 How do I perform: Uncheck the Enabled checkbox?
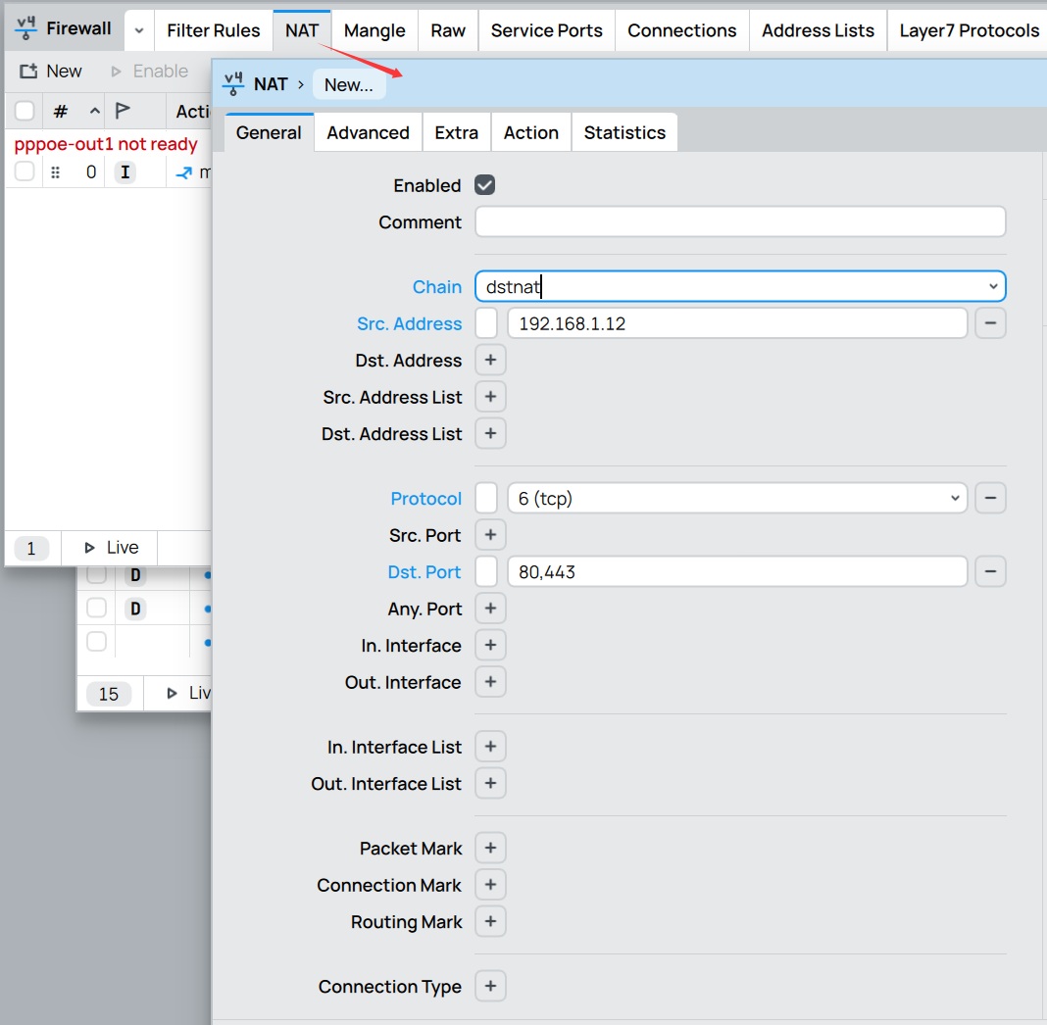pos(485,185)
